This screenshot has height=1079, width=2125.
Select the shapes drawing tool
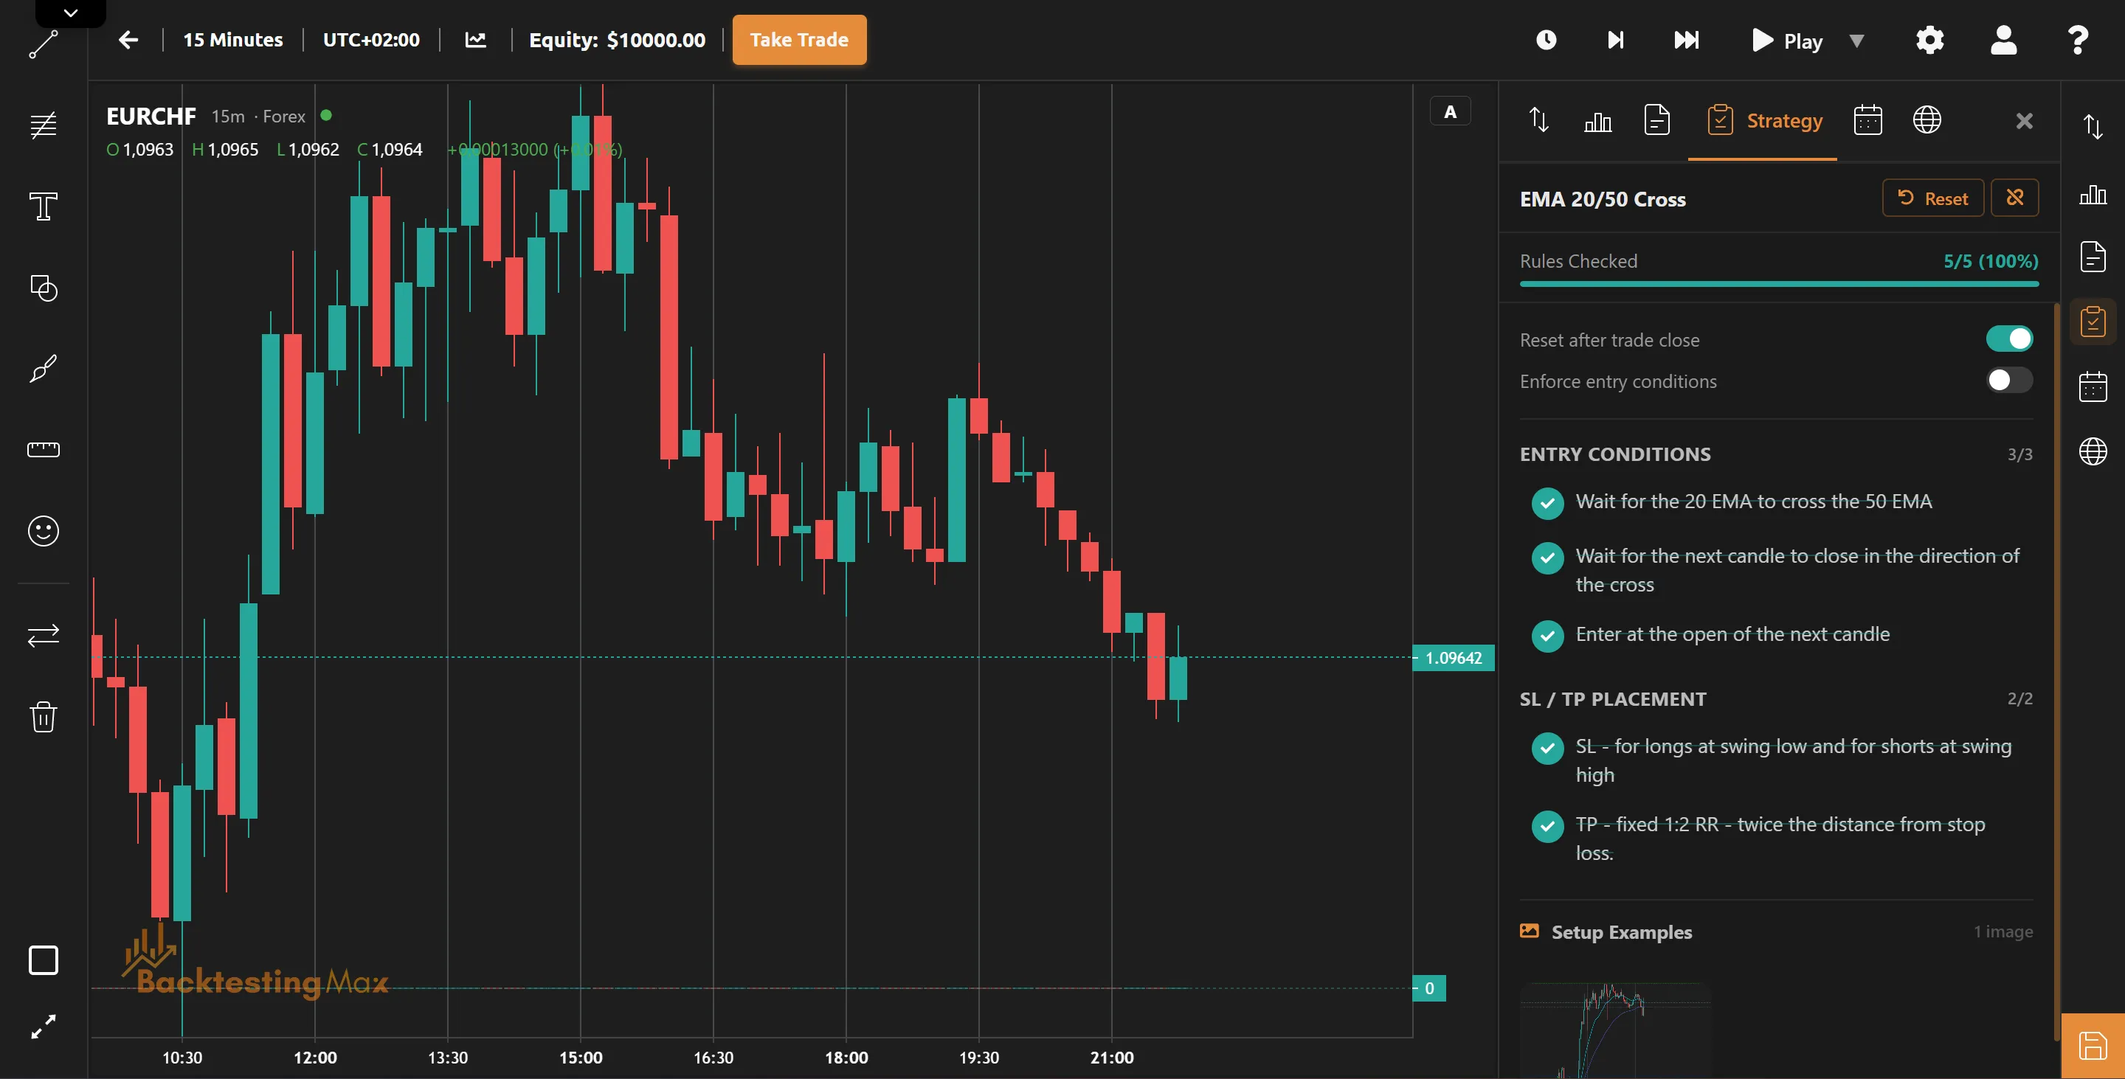(43, 288)
